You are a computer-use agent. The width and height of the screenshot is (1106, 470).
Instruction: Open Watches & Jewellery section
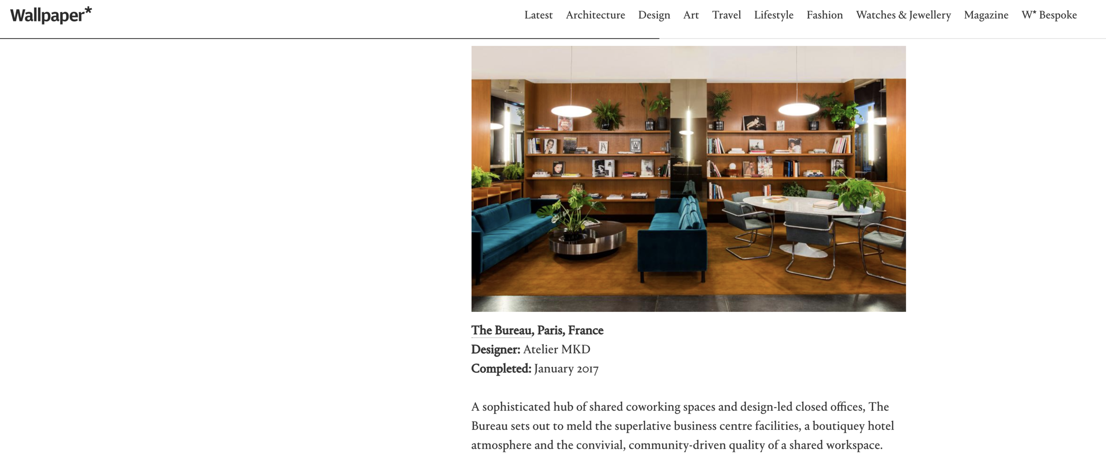tap(903, 15)
